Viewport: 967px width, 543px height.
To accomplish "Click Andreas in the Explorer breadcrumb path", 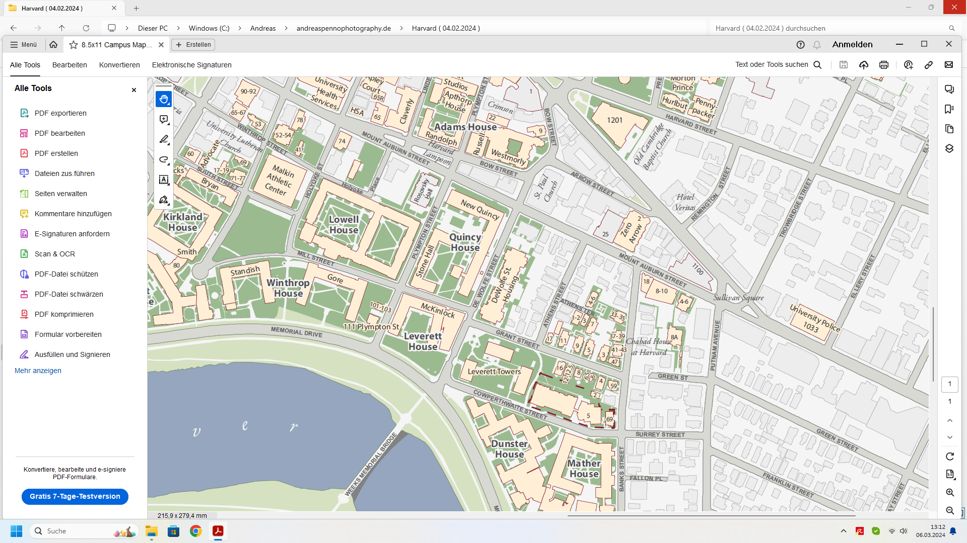I will coord(263,28).
